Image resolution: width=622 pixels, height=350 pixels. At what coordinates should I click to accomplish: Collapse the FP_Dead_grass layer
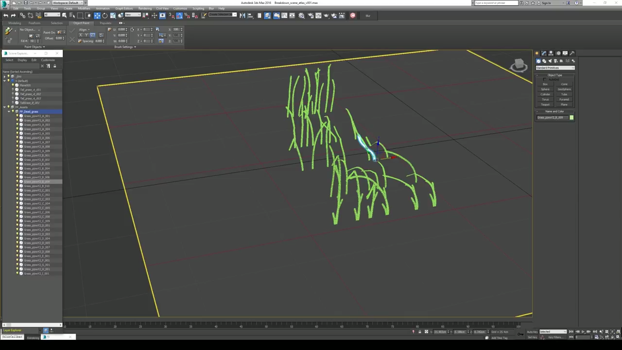point(9,111)
